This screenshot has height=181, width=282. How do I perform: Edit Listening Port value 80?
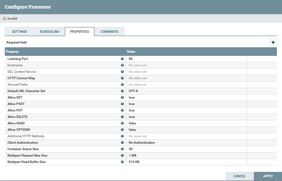pyautogui.click(x=186, y=59)
